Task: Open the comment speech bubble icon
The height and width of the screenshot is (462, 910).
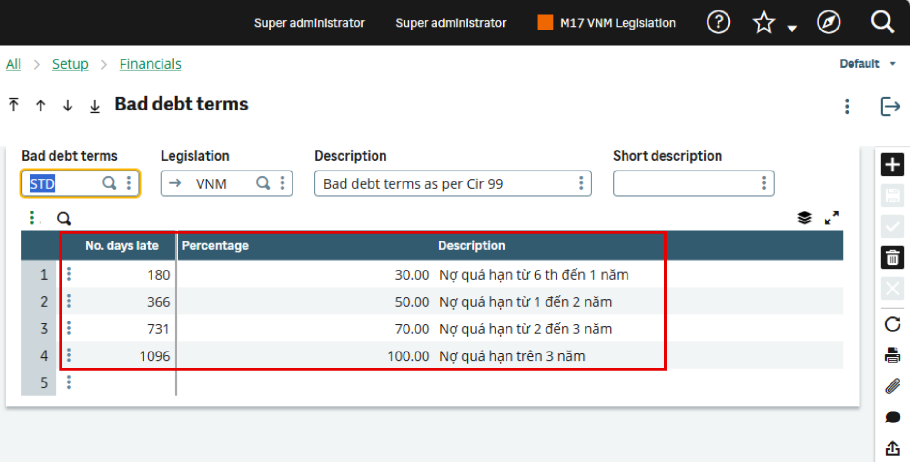Action: click(x=892, y=417)
